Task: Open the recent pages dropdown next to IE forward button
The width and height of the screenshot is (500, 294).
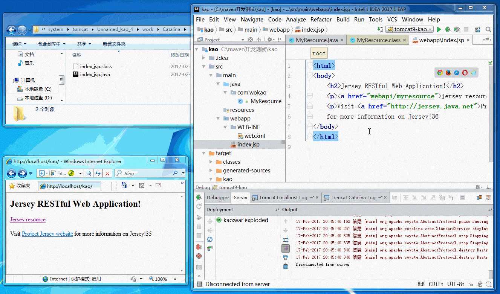Action: 31,173
